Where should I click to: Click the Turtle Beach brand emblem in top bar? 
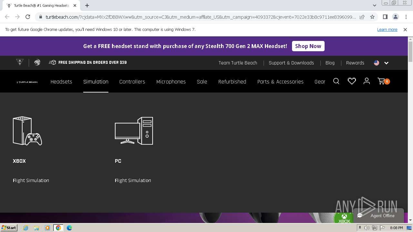[x=20, y=63]
